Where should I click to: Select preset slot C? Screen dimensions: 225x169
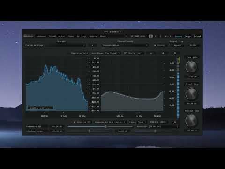point(160,36)
